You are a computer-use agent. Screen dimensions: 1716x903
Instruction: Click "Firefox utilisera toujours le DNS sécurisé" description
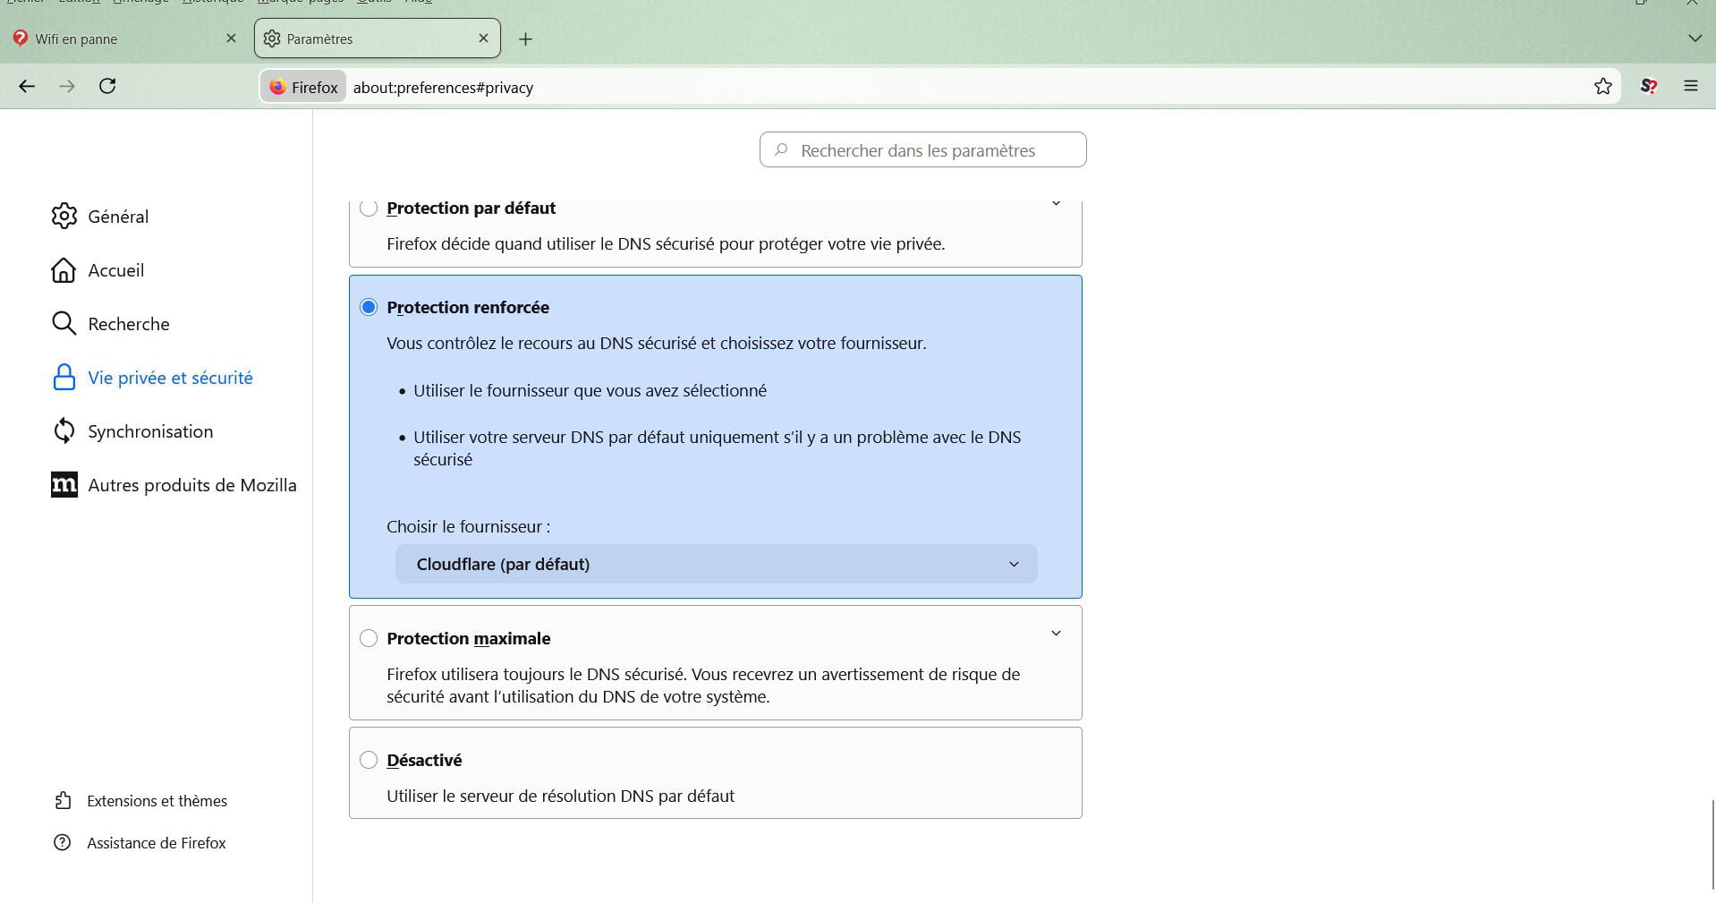pos(703,686)
